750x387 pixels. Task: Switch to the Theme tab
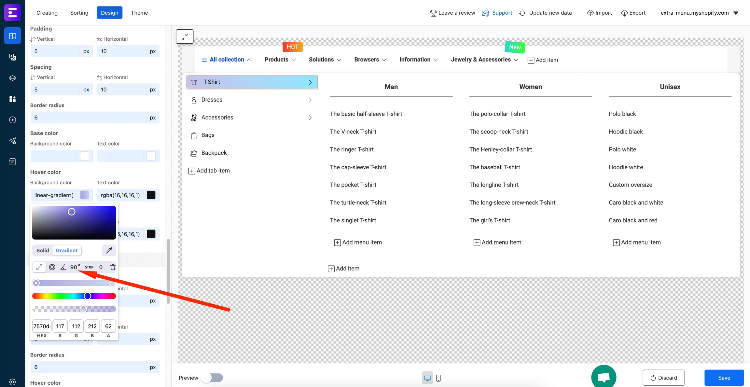point(139,13)
